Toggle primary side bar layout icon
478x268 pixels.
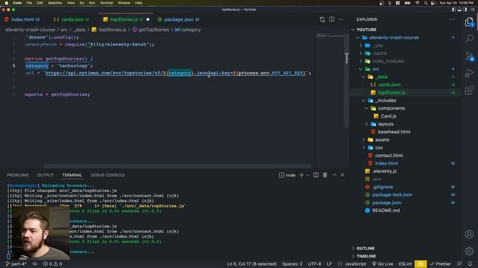coord(453,10)
